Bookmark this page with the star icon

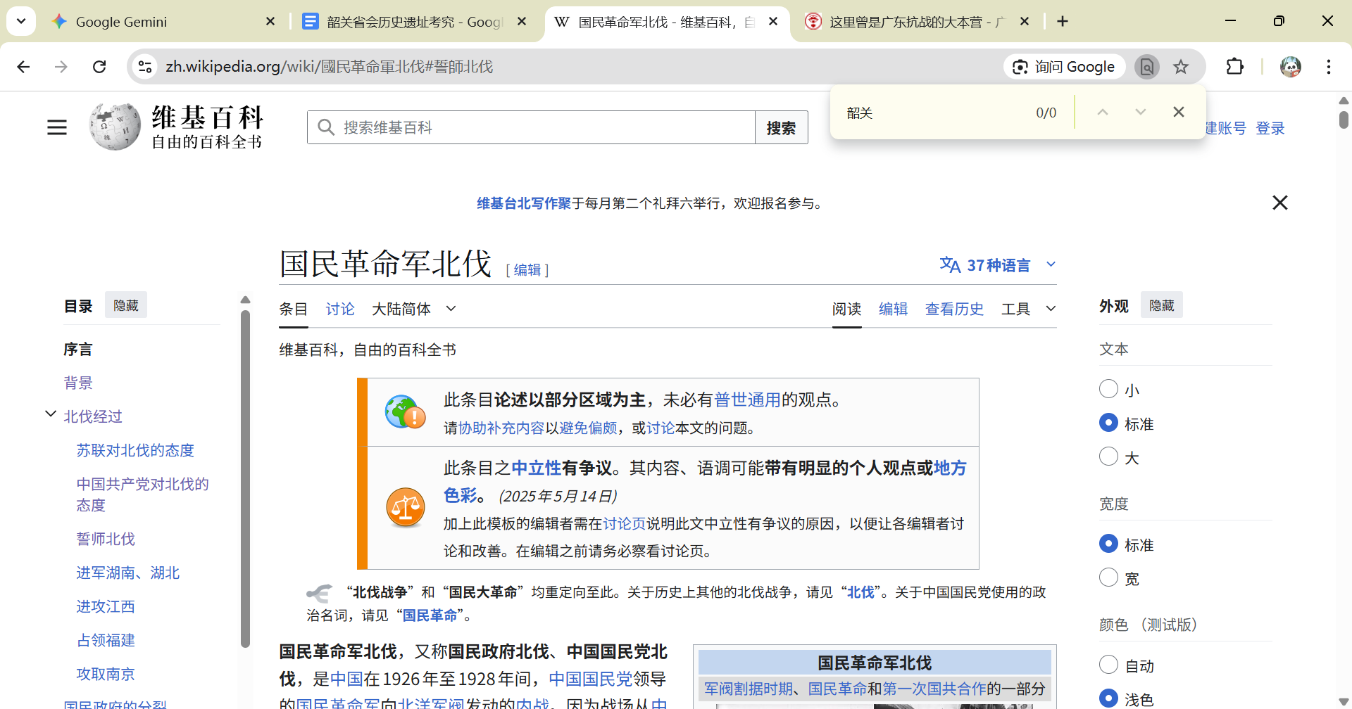tap(1181, 67)
